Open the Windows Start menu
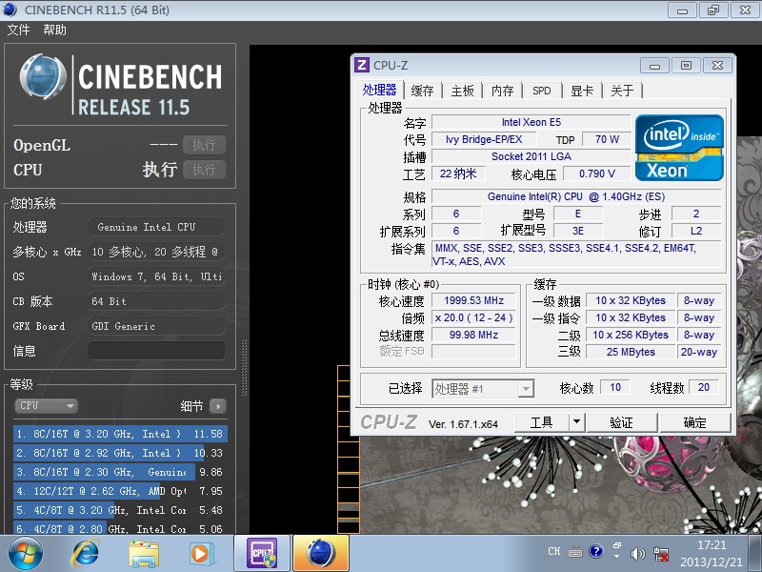This screenshot has width=762, height=572. (26, 554)
